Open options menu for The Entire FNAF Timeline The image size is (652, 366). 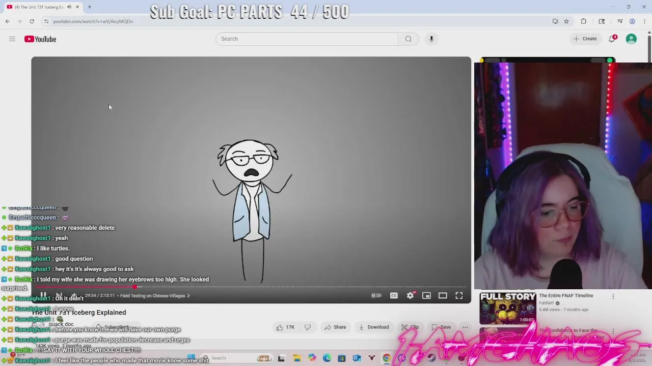pyautogui.click(x=613, y=296)
